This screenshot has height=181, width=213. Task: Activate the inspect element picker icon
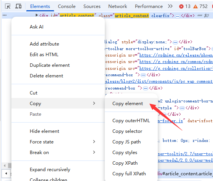(x=8, y=6)
